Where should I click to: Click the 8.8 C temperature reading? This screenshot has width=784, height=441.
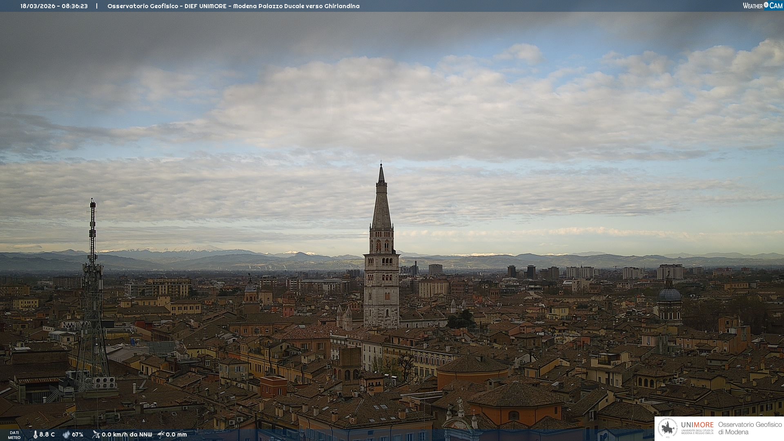coord(47,434)
